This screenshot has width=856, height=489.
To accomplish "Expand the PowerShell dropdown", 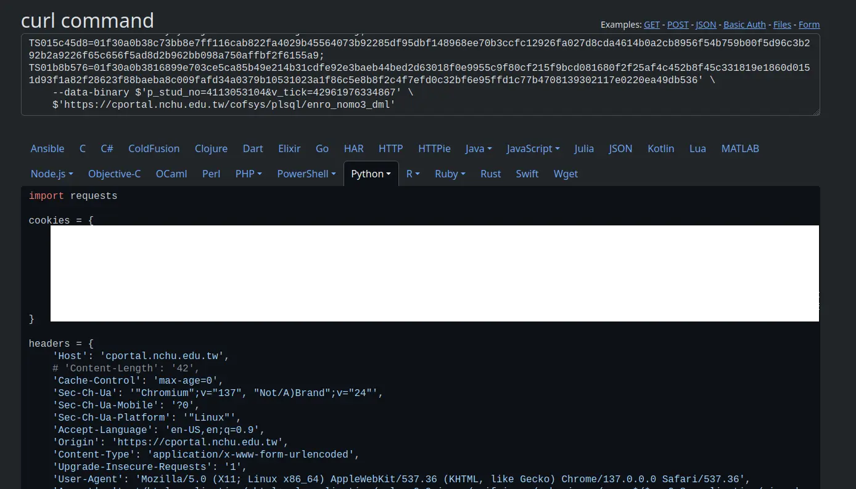I will 306,174.
